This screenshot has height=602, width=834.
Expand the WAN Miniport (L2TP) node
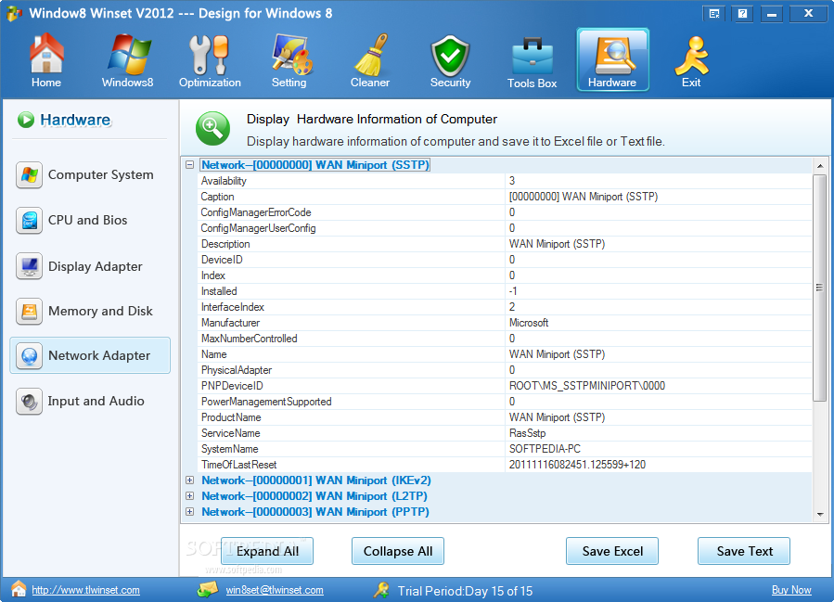pos(189,495)
